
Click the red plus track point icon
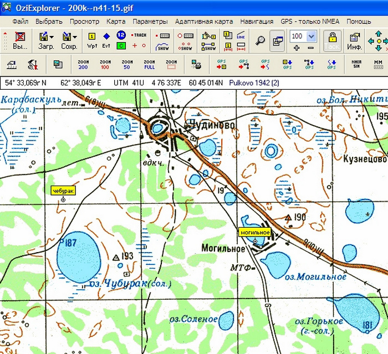[x=135, y=45]
